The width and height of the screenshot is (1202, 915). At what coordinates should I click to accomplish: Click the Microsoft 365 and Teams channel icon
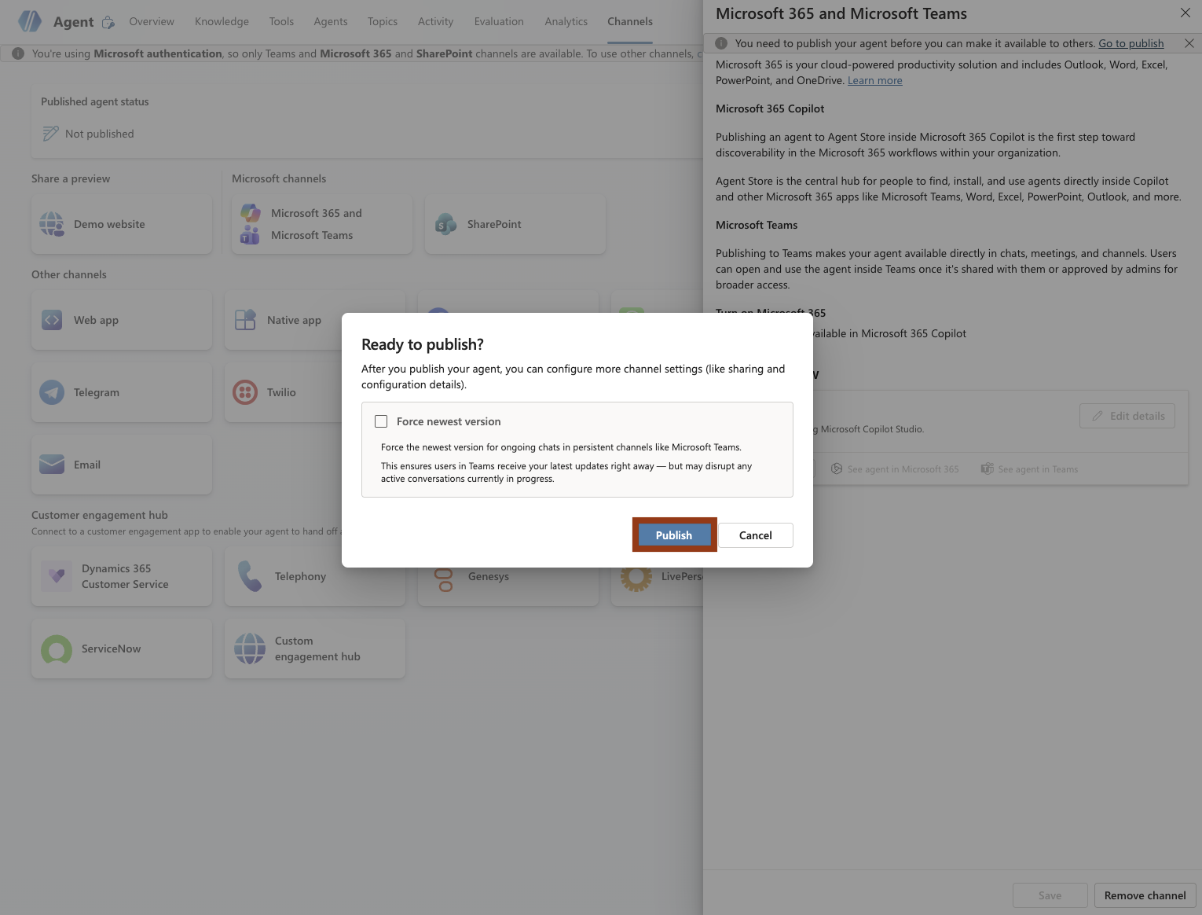250,224
